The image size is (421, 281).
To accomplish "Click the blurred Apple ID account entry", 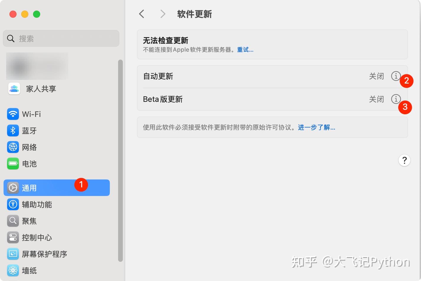I will pos(37,66).
